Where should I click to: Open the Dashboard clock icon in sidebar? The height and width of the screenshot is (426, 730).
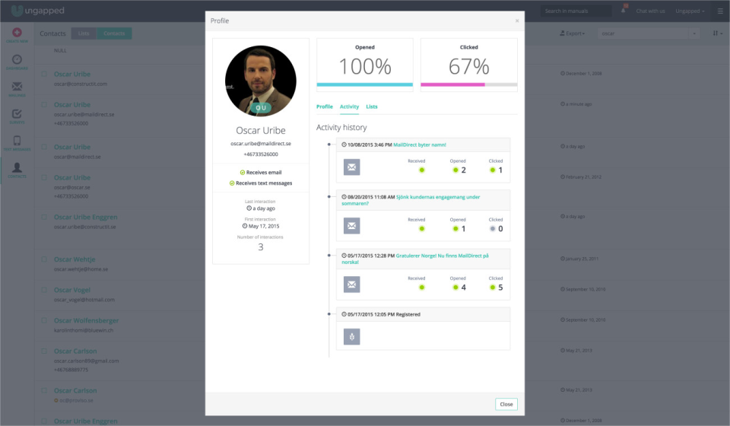coord(17,59)
